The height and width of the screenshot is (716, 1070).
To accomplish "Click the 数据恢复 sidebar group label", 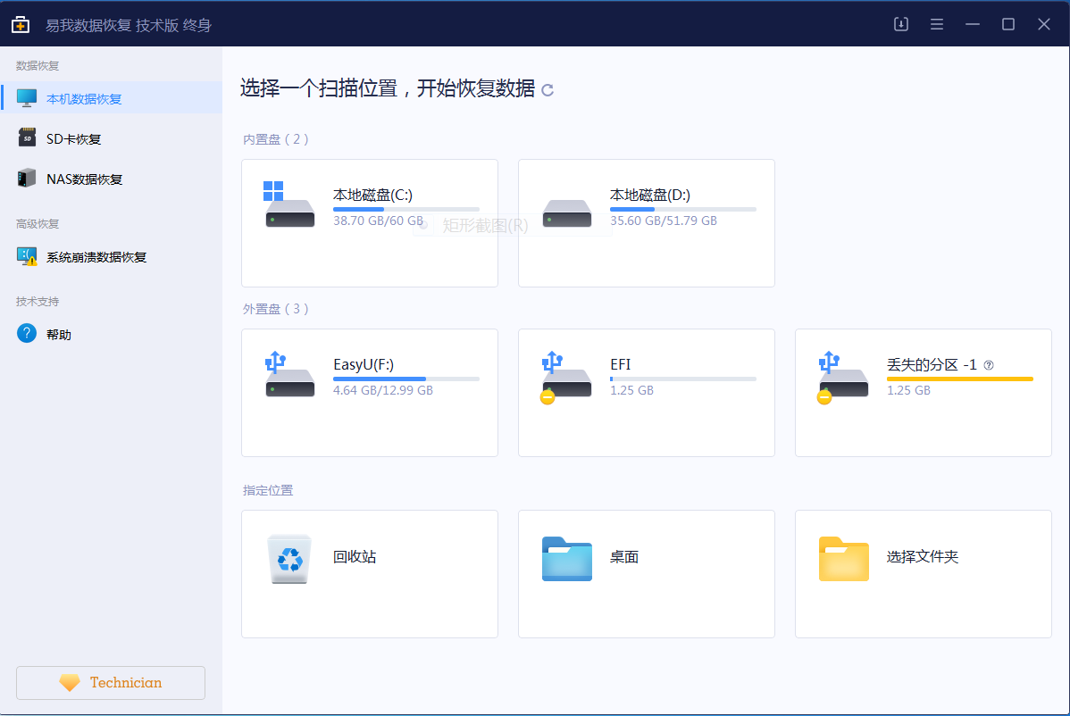I will (x=38, y=65).
